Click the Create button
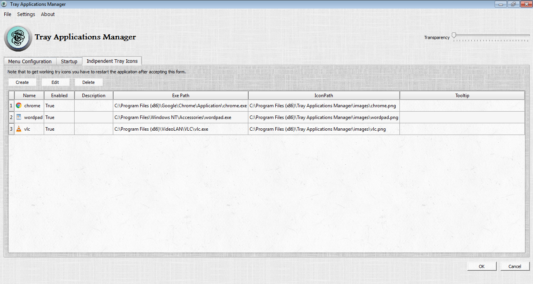Viewport: 533px width, 284px height. pyautogui.click(x=22, y=82)
